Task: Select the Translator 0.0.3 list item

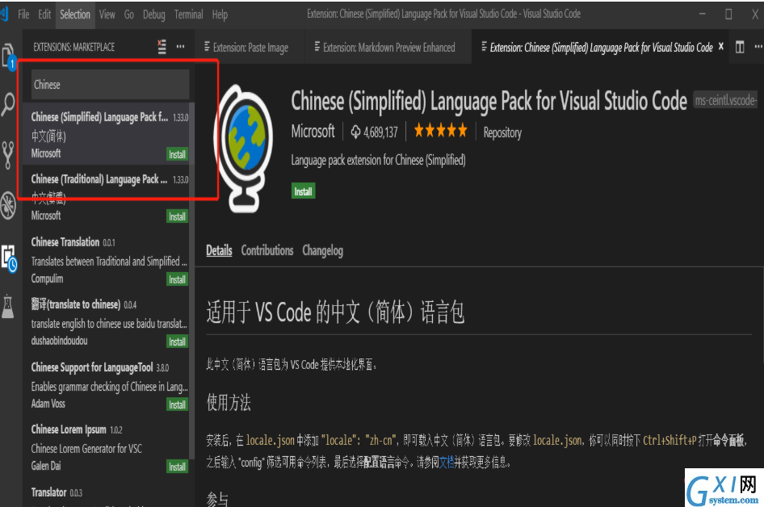Action: (x=109, y=493)
